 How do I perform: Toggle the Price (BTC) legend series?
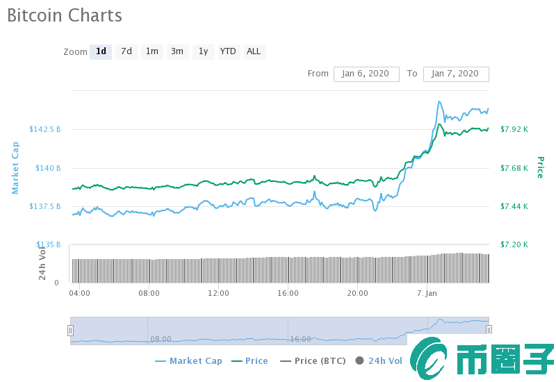click(313, 361)
